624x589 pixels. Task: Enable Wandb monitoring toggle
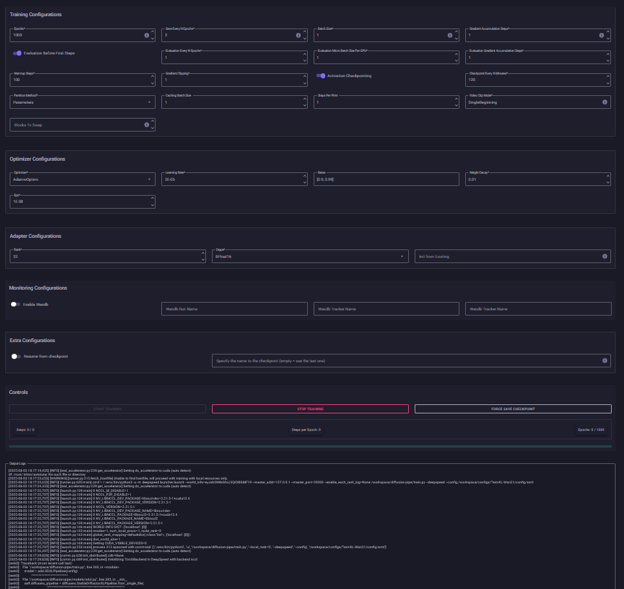point(16,304)
